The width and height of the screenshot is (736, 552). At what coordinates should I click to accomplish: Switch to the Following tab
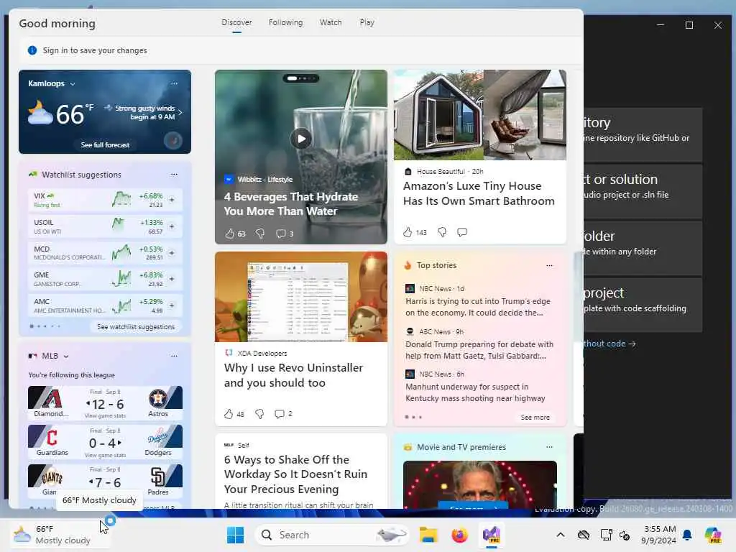[285, 22]
